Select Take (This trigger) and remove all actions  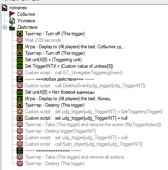74,157
